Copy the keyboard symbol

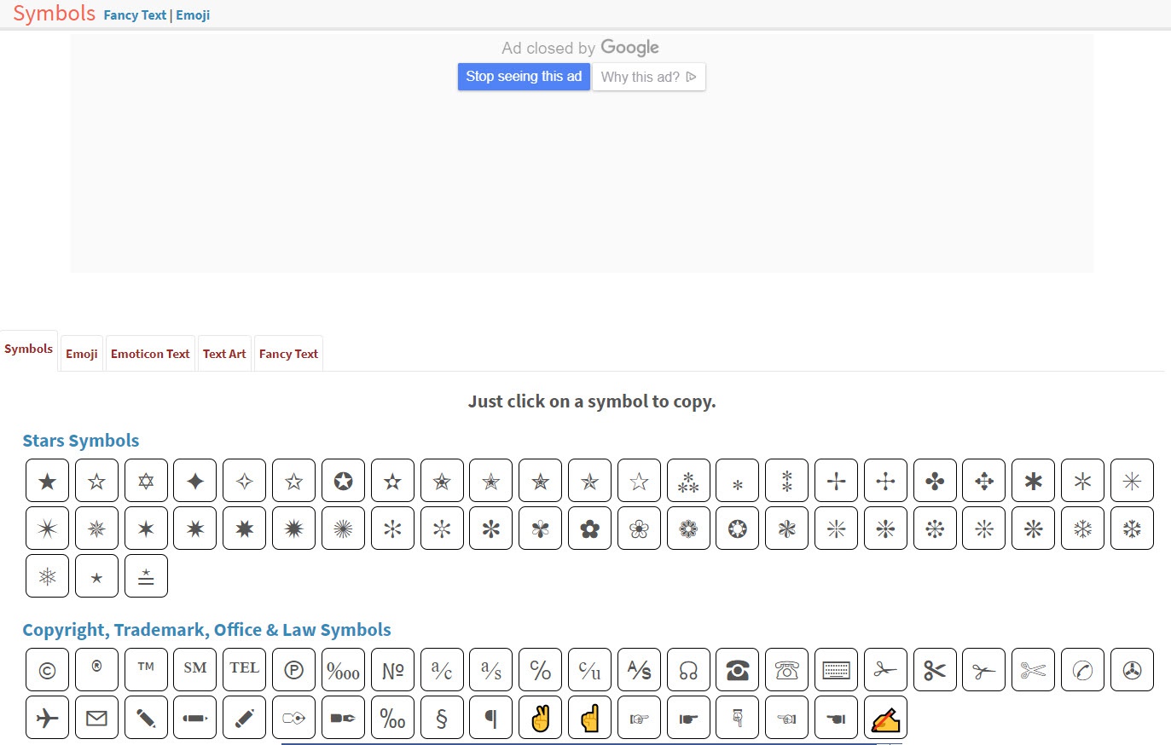[x=836, y=670]
